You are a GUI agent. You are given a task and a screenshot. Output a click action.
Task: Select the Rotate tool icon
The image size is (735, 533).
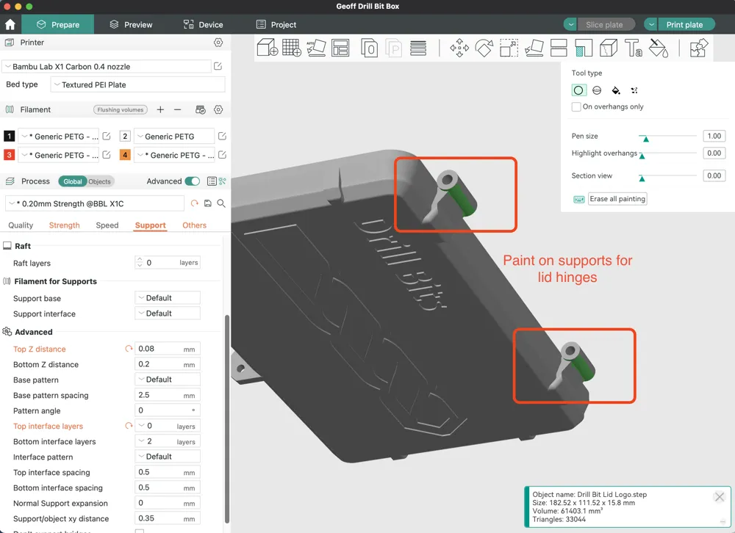[x=484, y=48]
